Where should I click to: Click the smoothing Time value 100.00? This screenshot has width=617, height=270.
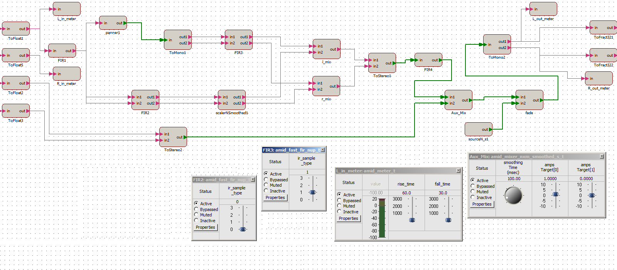pyautogui.click(x=514, y=179)
